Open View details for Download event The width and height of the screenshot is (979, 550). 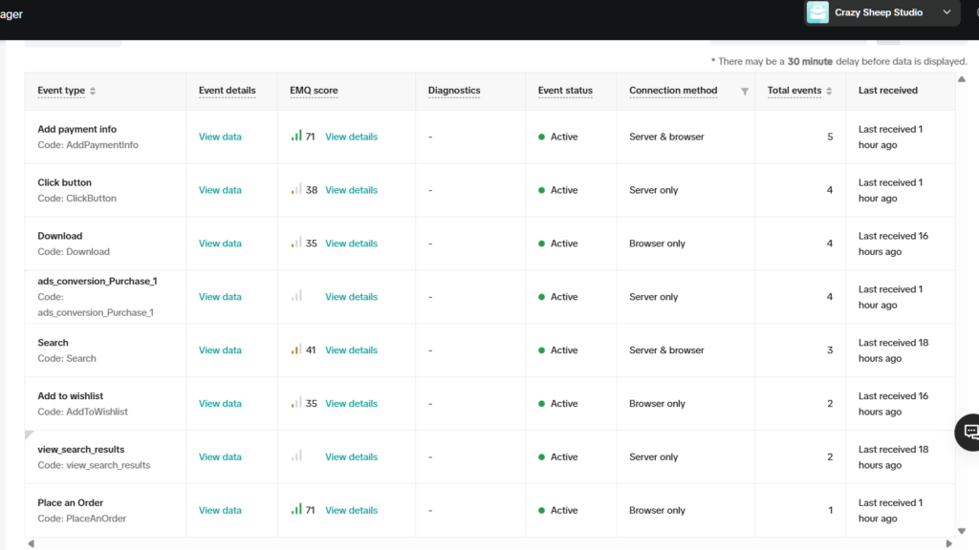tap(351, 243)
